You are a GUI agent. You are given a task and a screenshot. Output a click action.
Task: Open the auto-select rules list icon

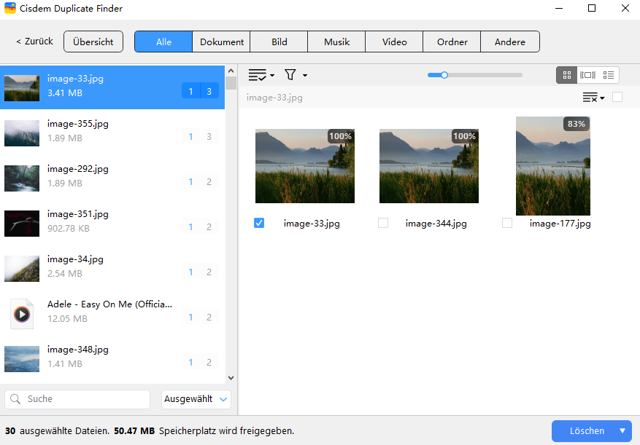pos(261,75)
